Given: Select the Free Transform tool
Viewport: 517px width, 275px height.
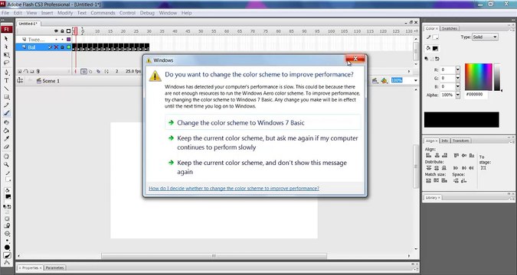Looking at the screenshot, I should [x=7, y=55].
